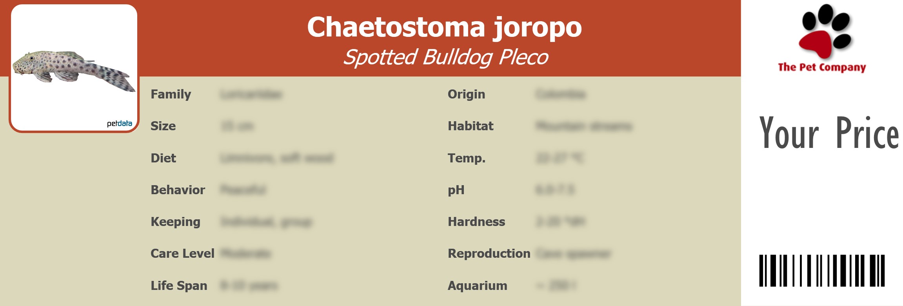Select the Origin field label
This screenshot has width=903, height=306.
[x=466, y=95]
